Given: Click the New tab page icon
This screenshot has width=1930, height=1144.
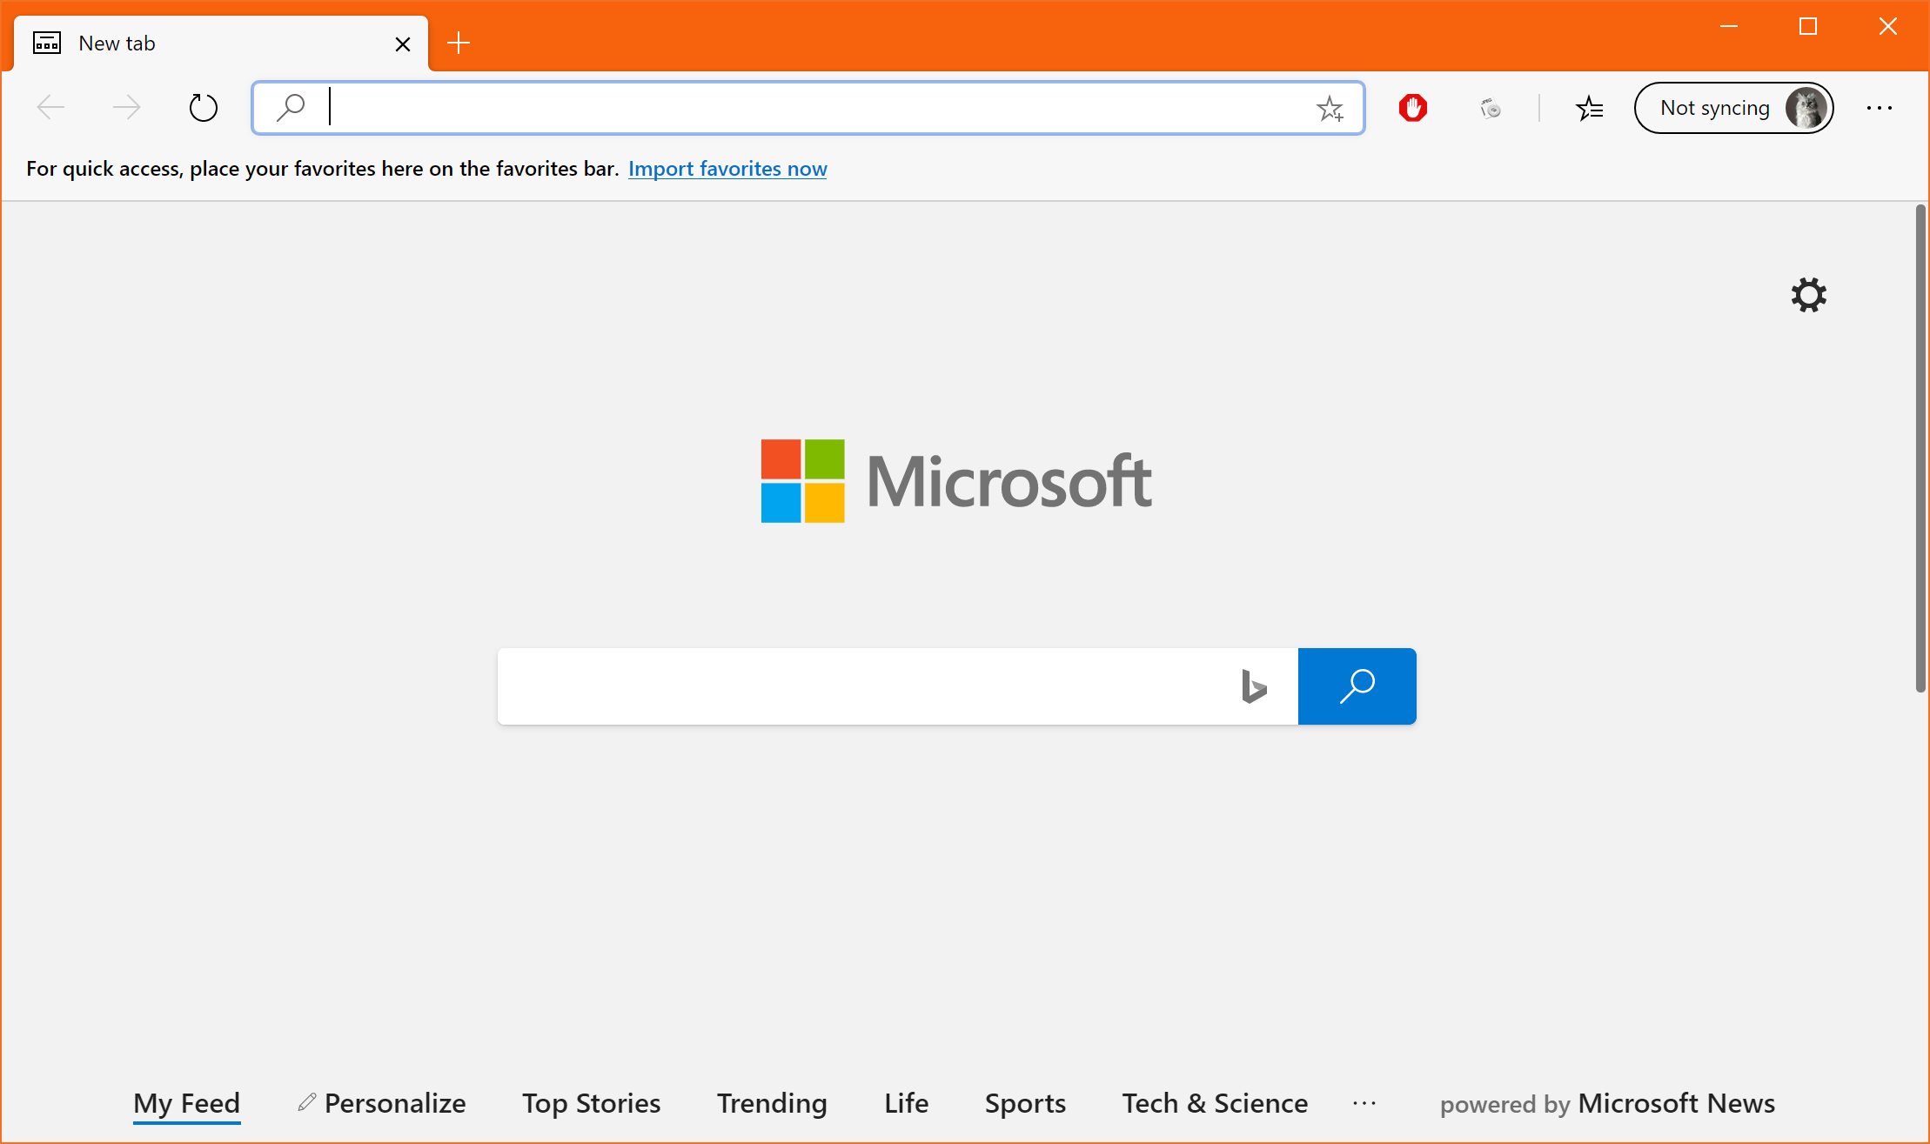Looking at the screenshot, I should pos(47,43).
